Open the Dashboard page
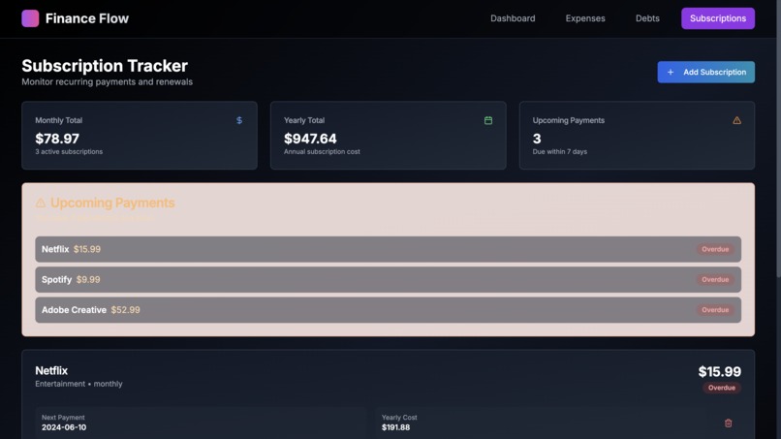 pos(513,18)
